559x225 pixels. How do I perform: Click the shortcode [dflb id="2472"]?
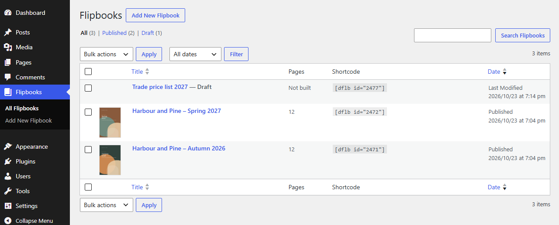(360, 112)
